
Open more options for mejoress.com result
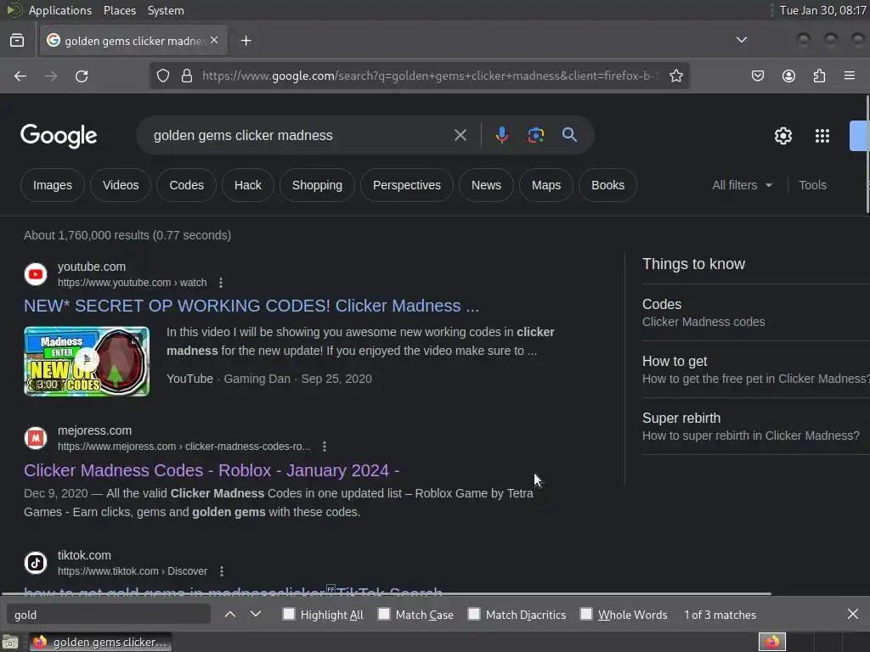(x=325, y=447)
